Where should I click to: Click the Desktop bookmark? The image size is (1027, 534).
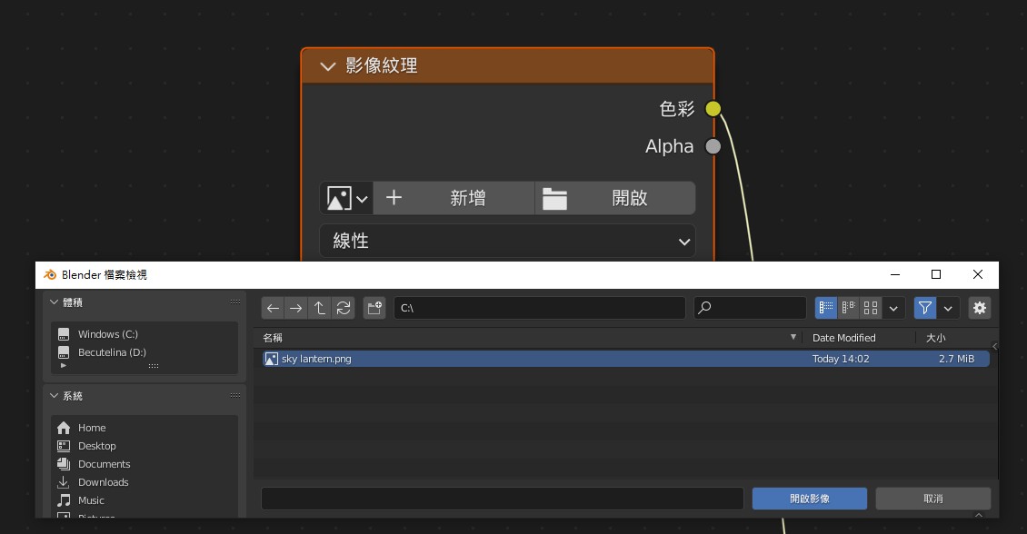[x=97, y=446]
